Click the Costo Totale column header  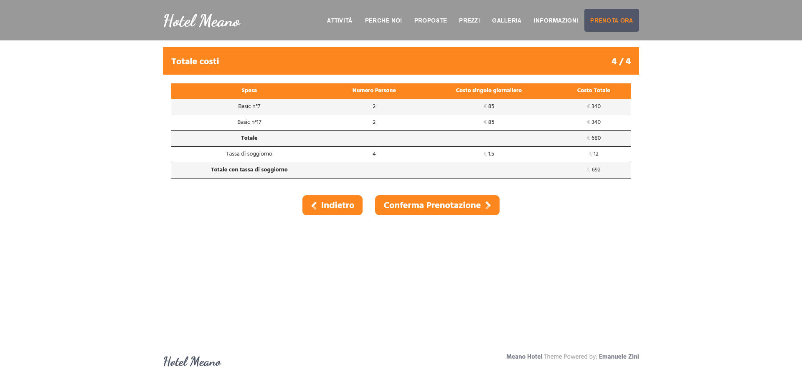[x=593, y=90]
